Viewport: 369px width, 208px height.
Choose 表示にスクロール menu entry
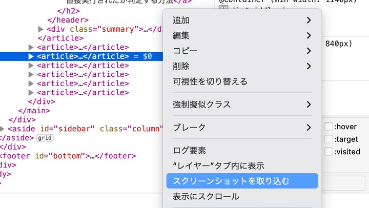pos(242,196)
